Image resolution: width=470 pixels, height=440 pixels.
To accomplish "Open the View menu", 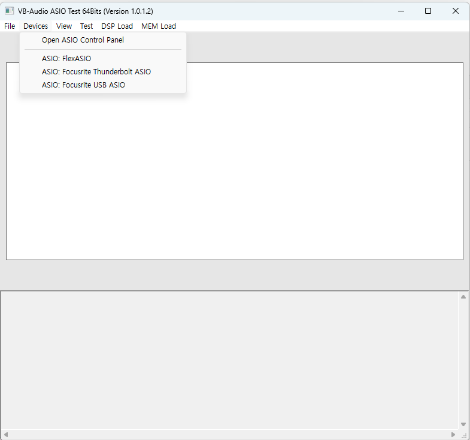I will [64, 26].
